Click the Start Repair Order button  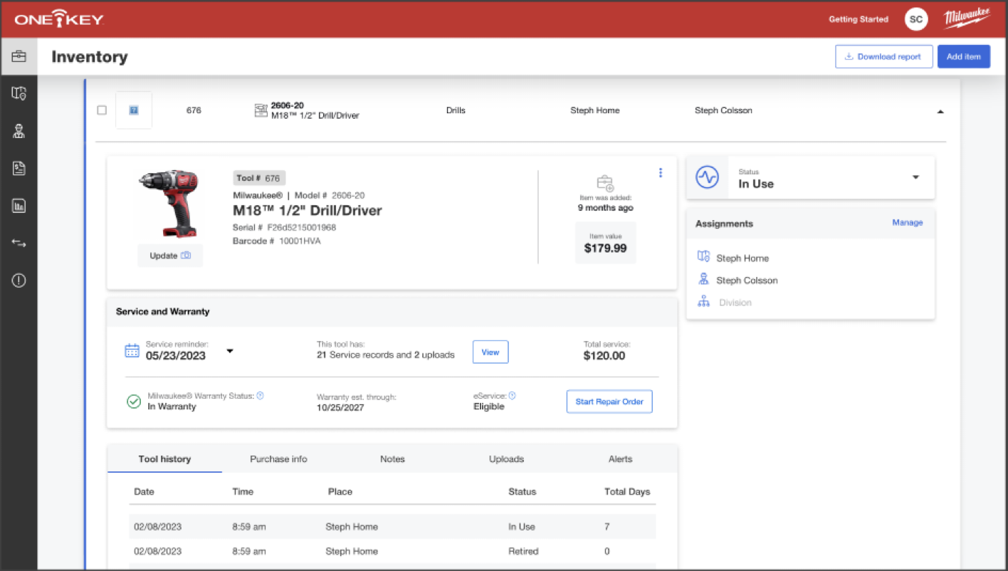[x=609, y=402]
